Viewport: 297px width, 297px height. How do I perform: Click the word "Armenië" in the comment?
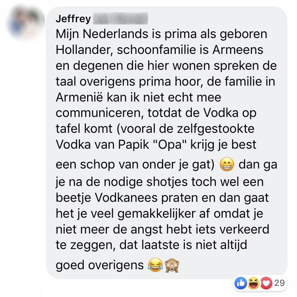pyautogui.click(x=80, y=97)
